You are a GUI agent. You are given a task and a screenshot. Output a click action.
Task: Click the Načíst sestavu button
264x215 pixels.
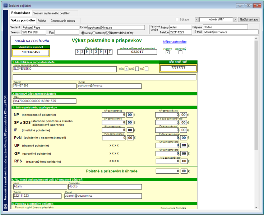click(x=249, y=19)
